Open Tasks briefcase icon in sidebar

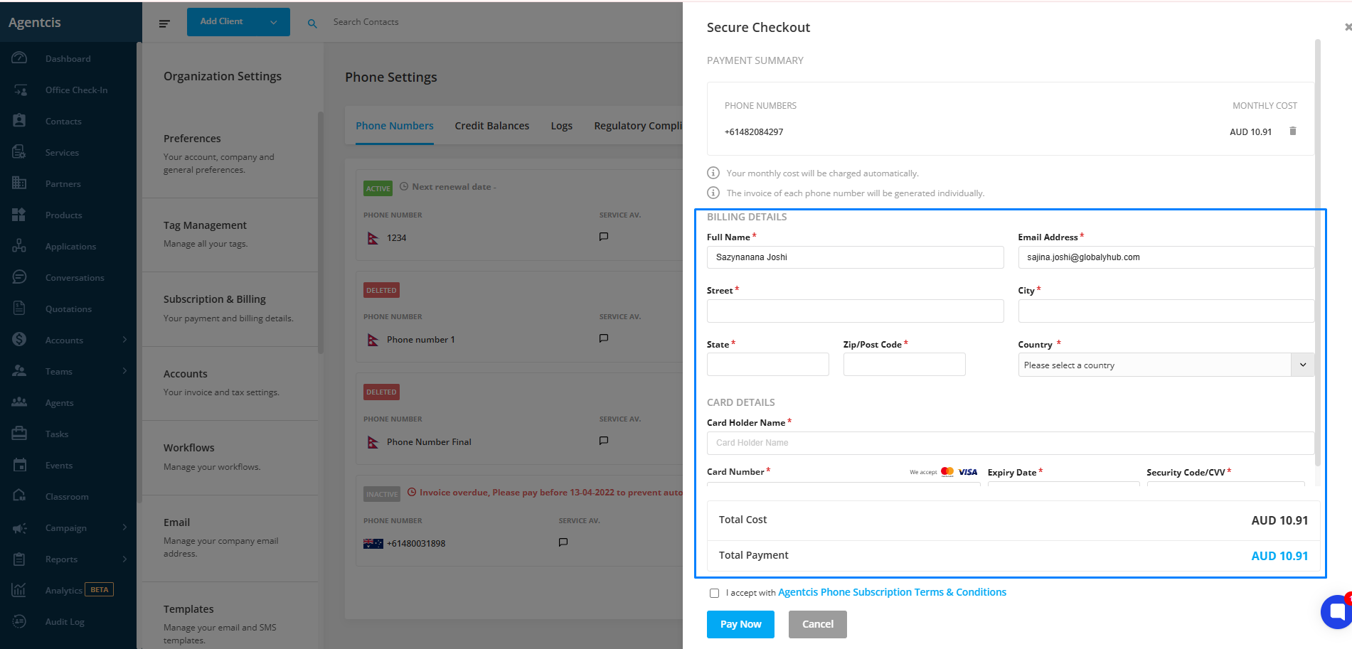[19, 434]
